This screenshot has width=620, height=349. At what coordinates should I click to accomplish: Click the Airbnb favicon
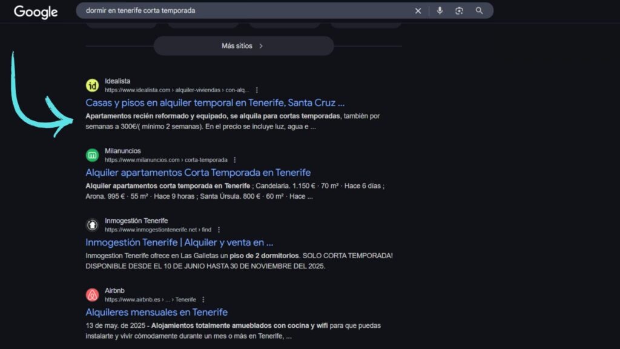click(x=92, y=295)
